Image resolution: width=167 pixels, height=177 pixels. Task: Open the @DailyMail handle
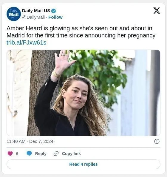tap(33, 18)
